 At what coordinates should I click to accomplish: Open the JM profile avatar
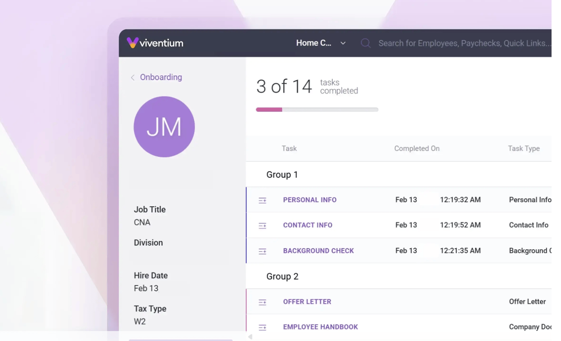(x=164, y=127)
